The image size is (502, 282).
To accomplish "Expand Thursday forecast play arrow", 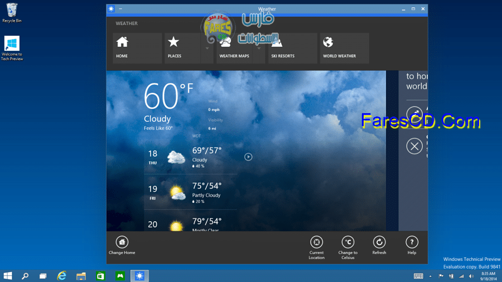I will click(248, 157).
